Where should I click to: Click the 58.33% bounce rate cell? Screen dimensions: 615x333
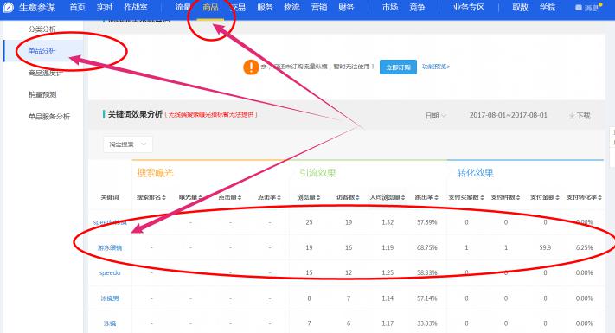coord(426,273)
